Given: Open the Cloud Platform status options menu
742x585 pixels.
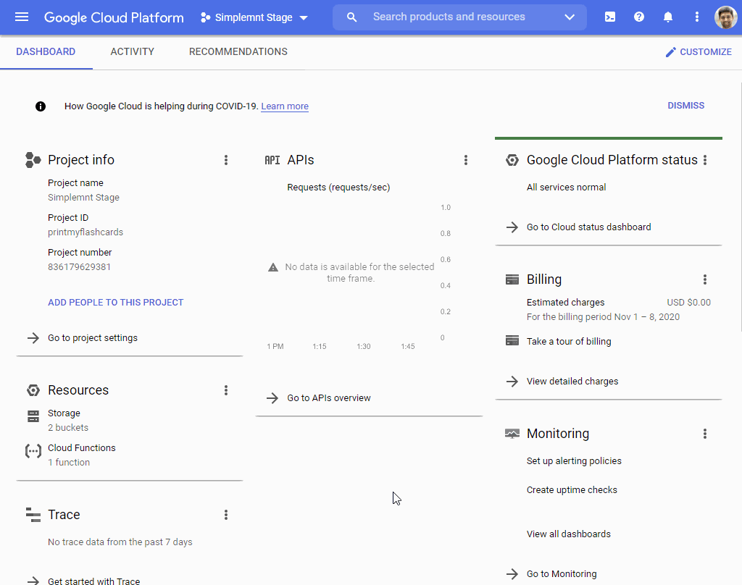Looking at the screenshot, I should (x=704, y=160).
